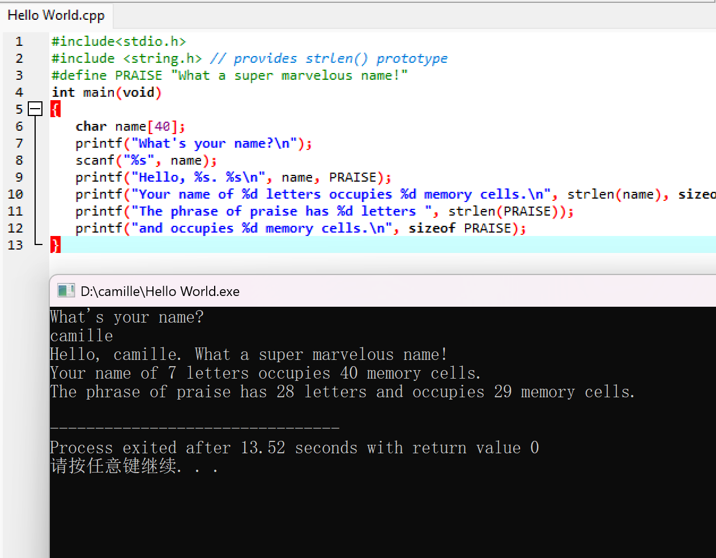716x558 pixels.
Task: Click the highlighted opening brace on line 5
Action: pyautogui.click(x=55, y=109)
